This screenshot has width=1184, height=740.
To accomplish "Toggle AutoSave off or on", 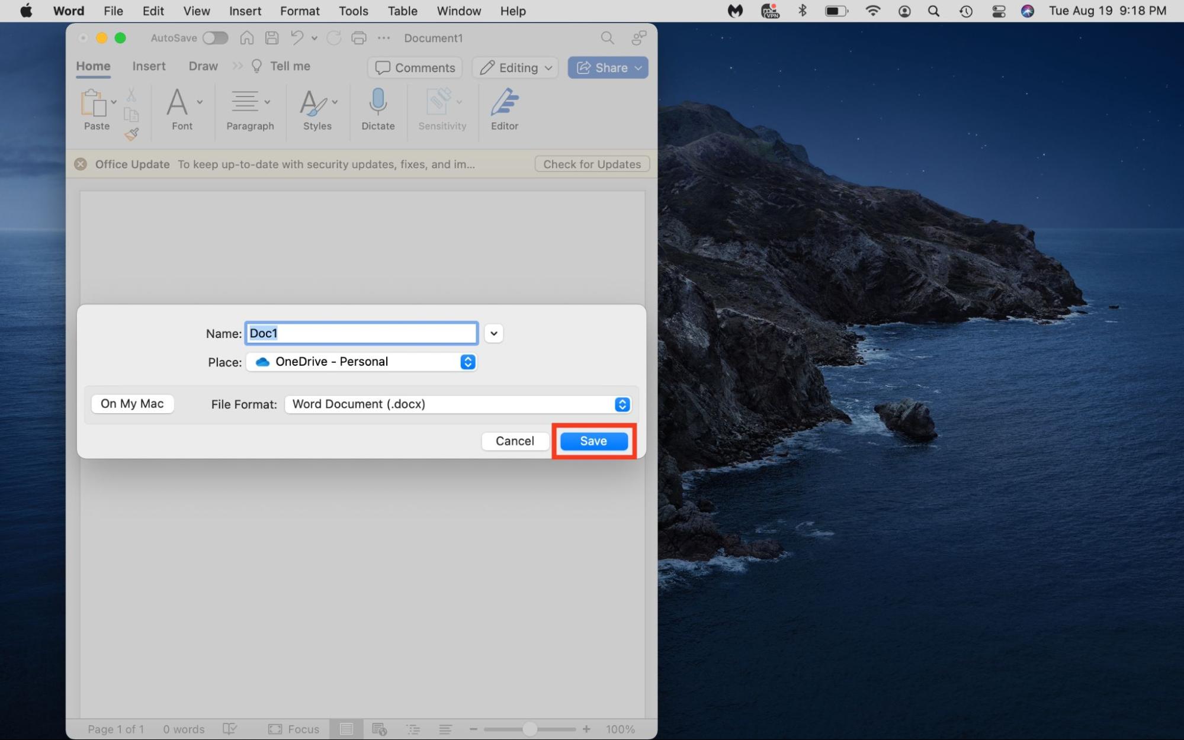I will [x=215, y=37].
